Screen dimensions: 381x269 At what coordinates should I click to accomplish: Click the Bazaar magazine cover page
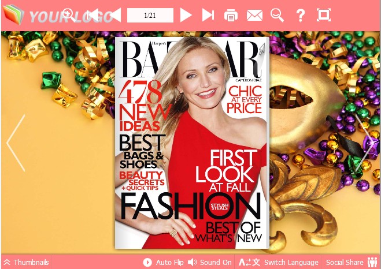(x=192, y=143)
